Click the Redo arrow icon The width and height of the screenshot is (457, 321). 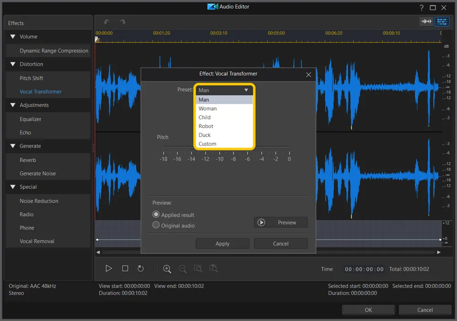coord(122,22)
